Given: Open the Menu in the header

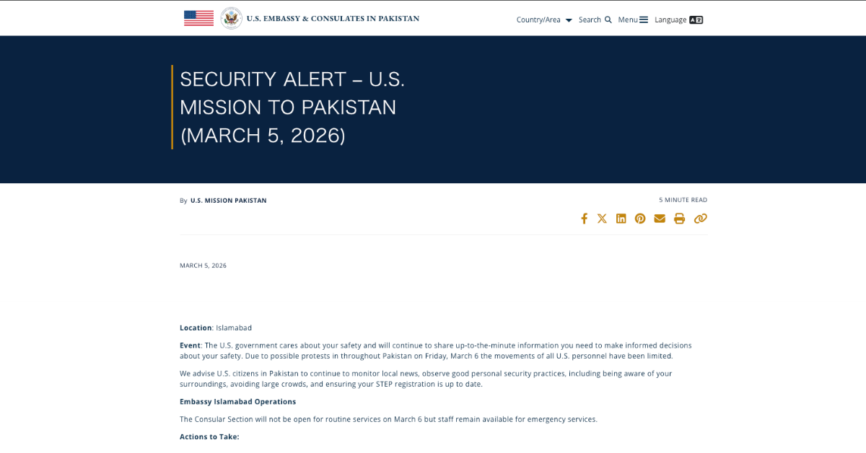Looking at the screenshot, I should pos(628,20).
